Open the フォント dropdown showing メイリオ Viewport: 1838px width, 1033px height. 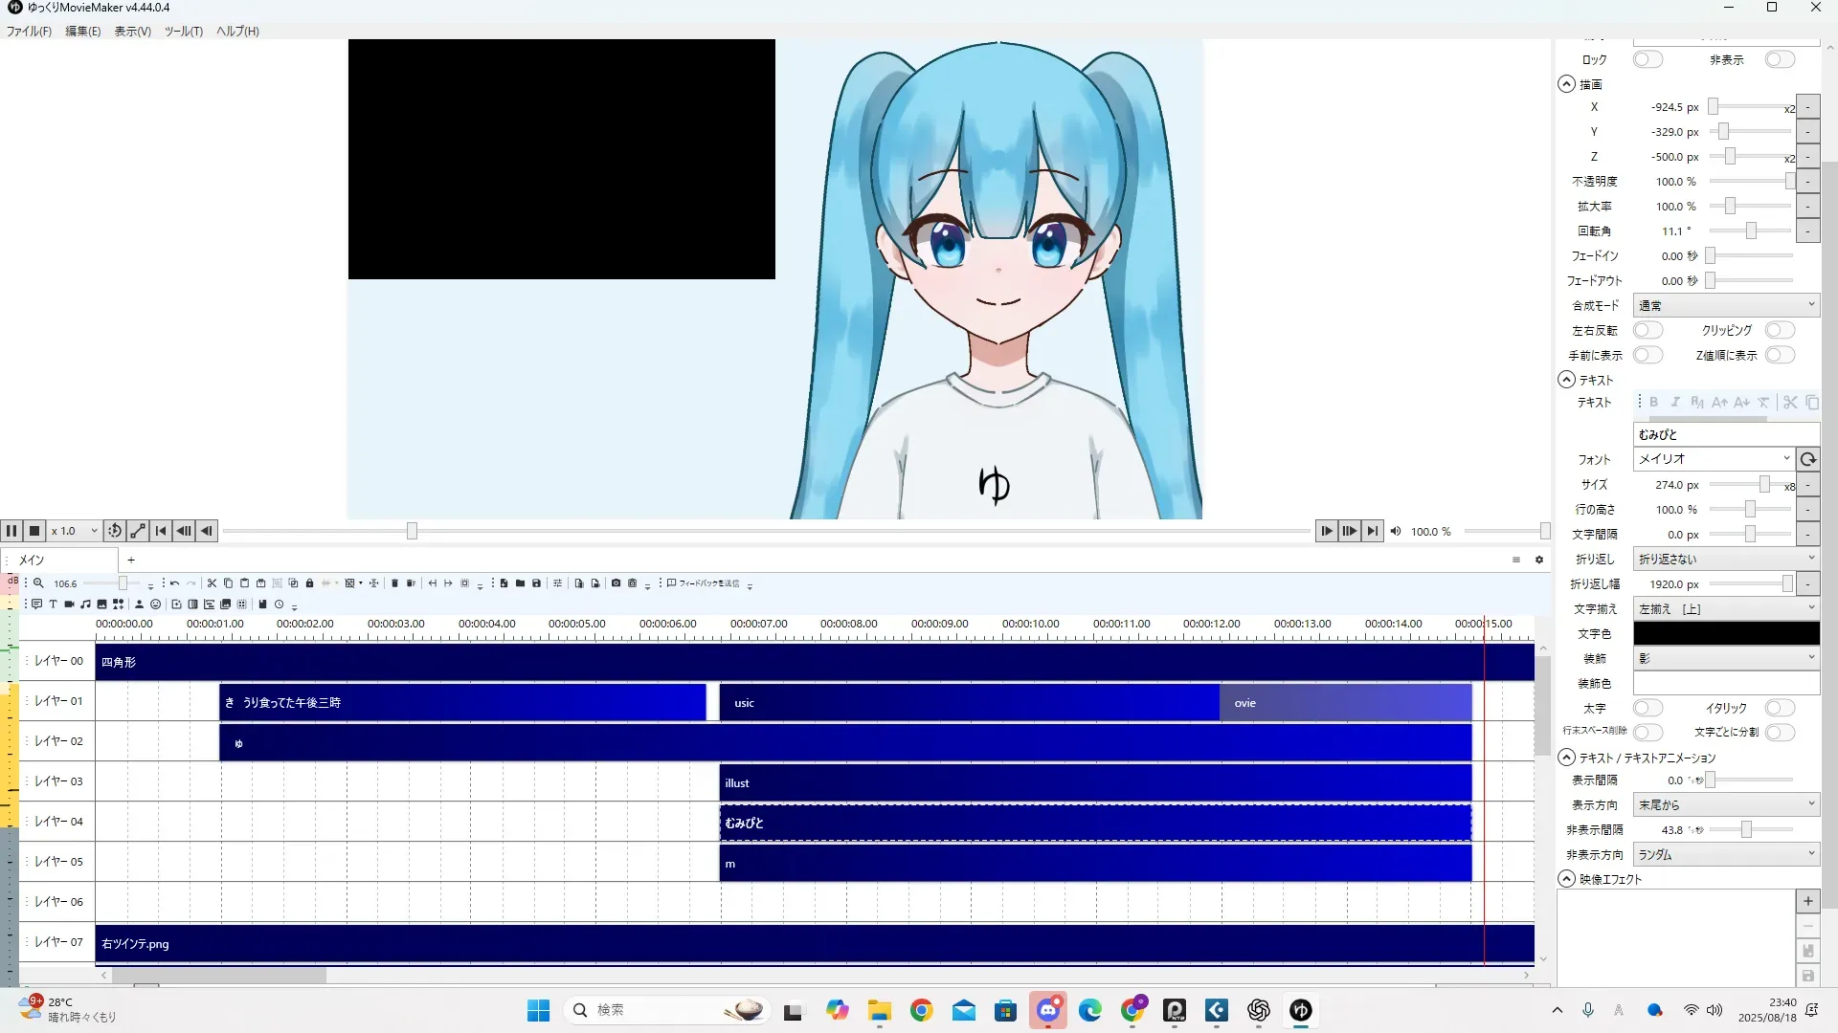coord(1713,459)
